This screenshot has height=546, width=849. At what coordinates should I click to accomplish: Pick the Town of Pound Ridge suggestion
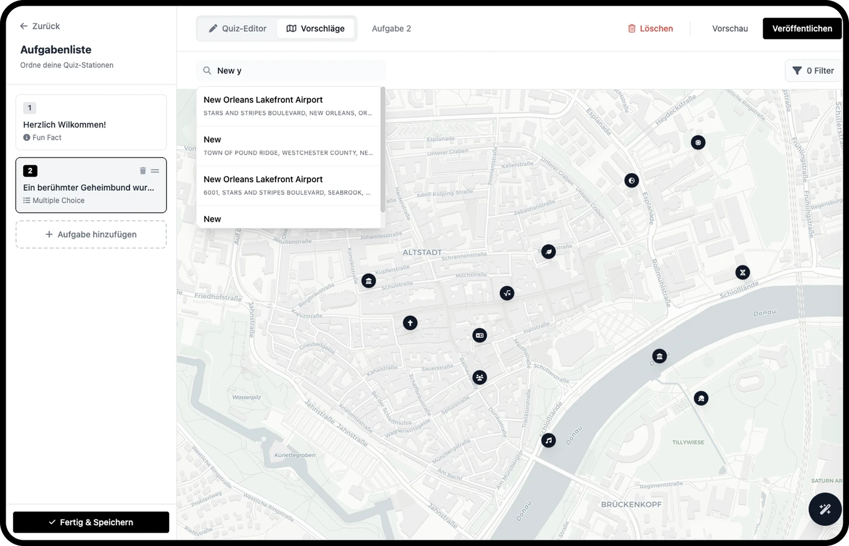[x=289, y=146]
